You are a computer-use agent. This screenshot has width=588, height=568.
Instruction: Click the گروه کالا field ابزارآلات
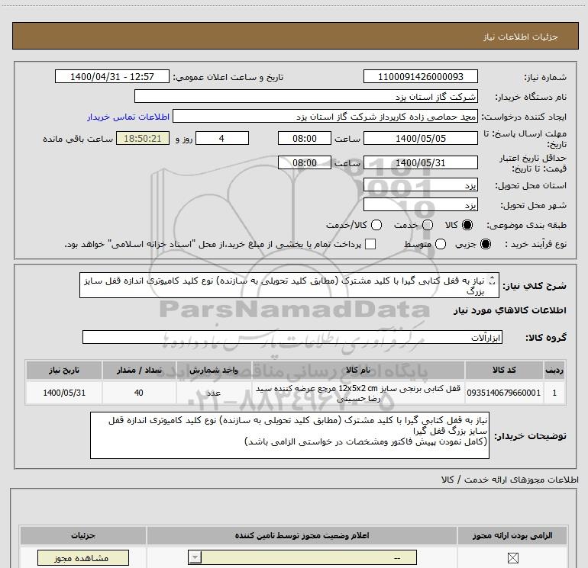click(292, 337)
